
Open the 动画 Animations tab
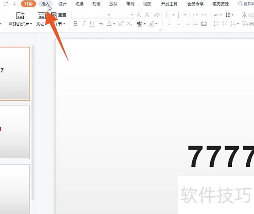pyautogui.click(x=96, y=4)
